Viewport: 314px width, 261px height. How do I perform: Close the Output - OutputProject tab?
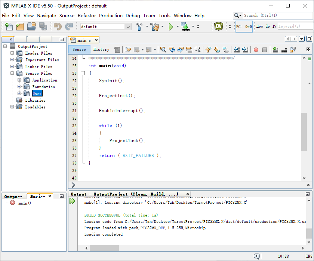(x=188, y=194)
